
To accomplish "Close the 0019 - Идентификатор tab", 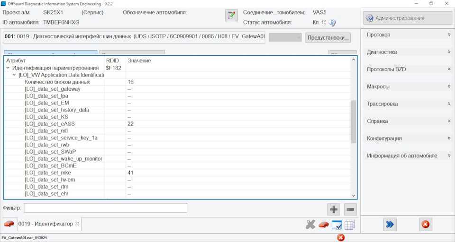I will click(x=77, y=224).
